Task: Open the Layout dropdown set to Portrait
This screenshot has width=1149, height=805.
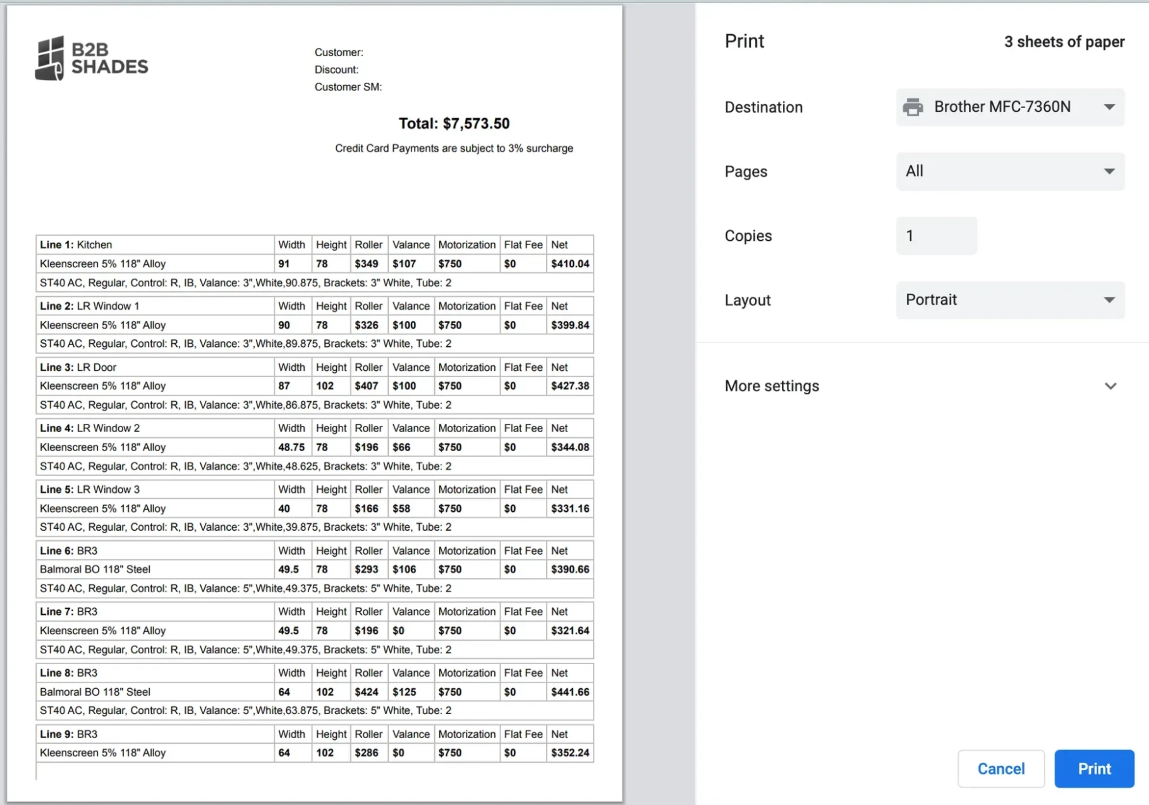Action: 1009,300
